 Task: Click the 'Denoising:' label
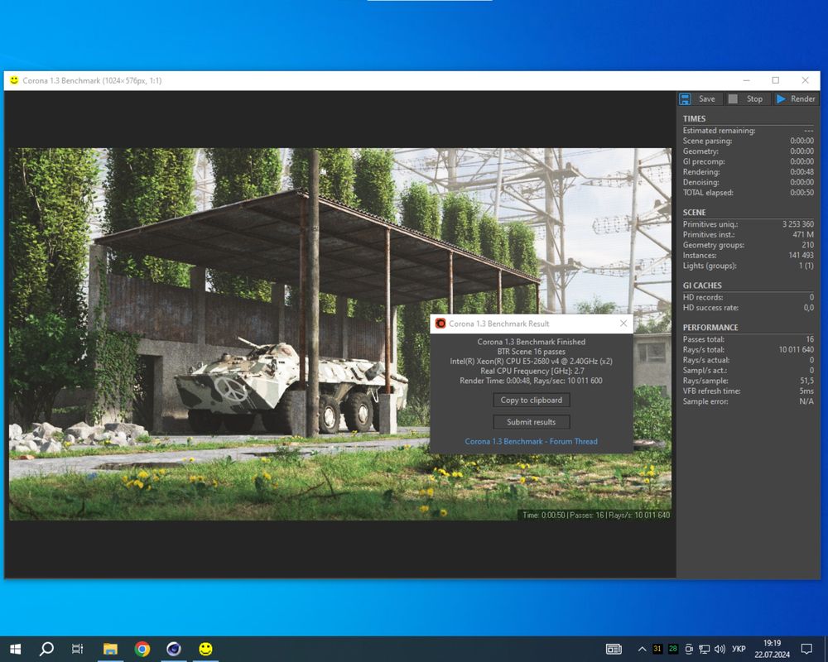(x=700, y=182)
